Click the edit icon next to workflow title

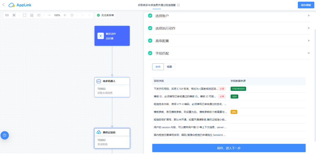point(178,5)
